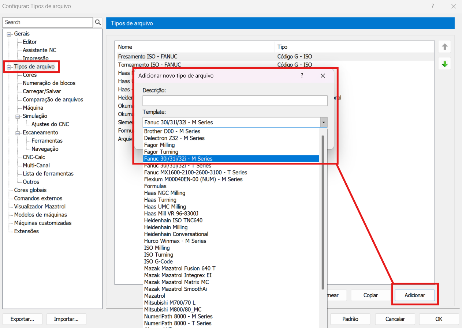Choose Hurco Winmax - M Series template
This screenshot has height=328, width=462.
coord(231,241)
